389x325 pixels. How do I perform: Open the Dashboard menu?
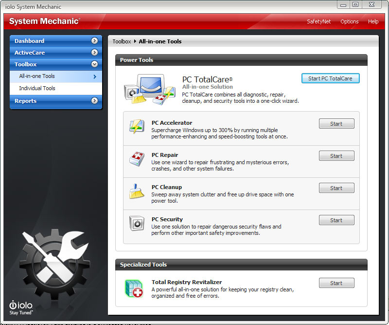click(56, 41)
